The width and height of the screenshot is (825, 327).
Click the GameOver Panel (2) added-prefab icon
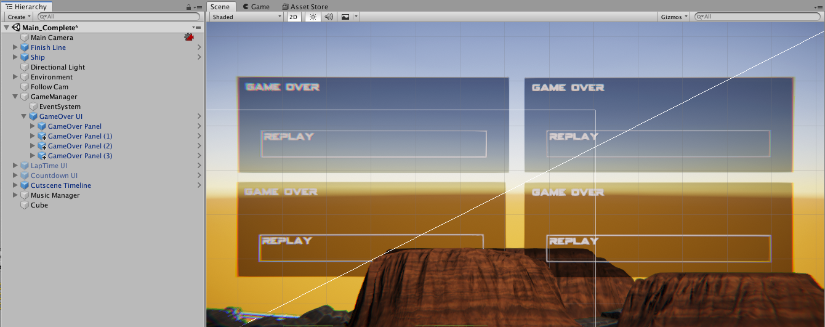point(42,146)
